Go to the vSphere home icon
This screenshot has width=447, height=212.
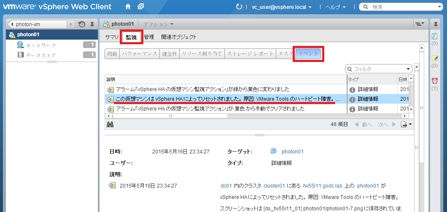pos(128,6)
